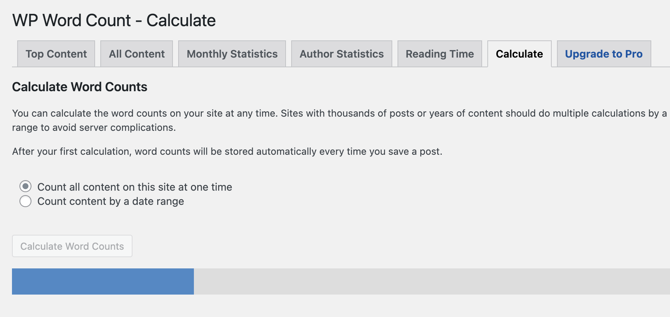Click the 'Calculate Word Counts' section heading
Image resolution: width=670 pixels, height=317 pixels.
tap(79, 87)
